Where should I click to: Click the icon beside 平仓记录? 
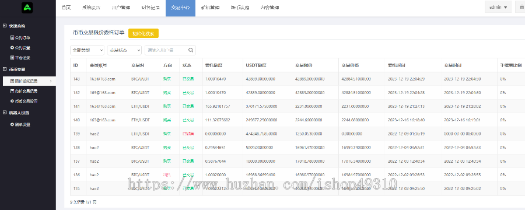(x=12, y=58)
